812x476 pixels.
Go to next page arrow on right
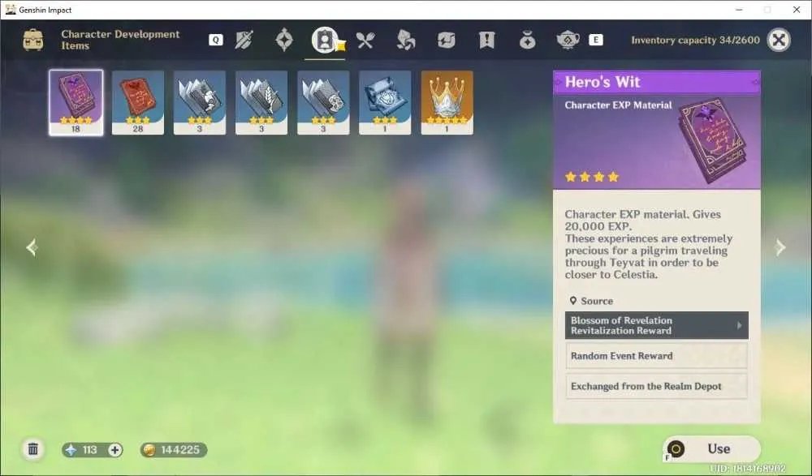(780, 247)
